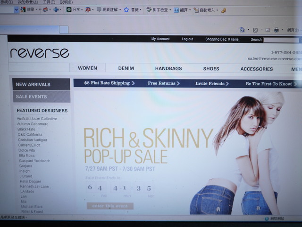This screenshot has width=302, height=227.
Task: Click the printer icon
Action: (x=277, y=30)
